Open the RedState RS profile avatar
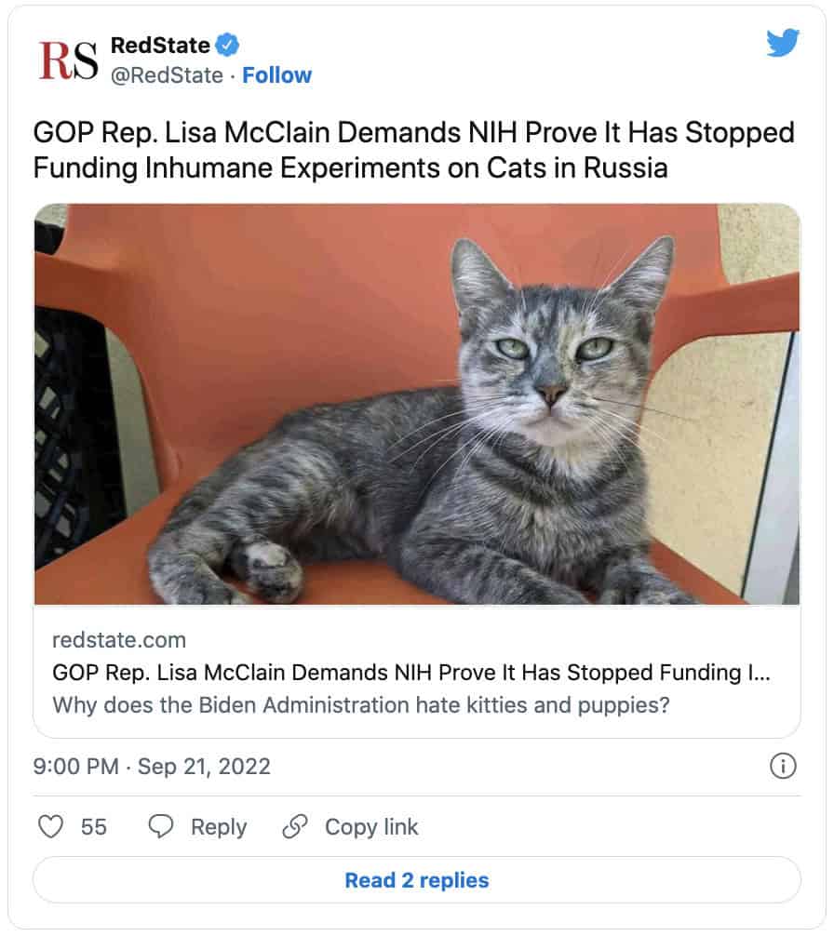834x936 pixels. 68,60
